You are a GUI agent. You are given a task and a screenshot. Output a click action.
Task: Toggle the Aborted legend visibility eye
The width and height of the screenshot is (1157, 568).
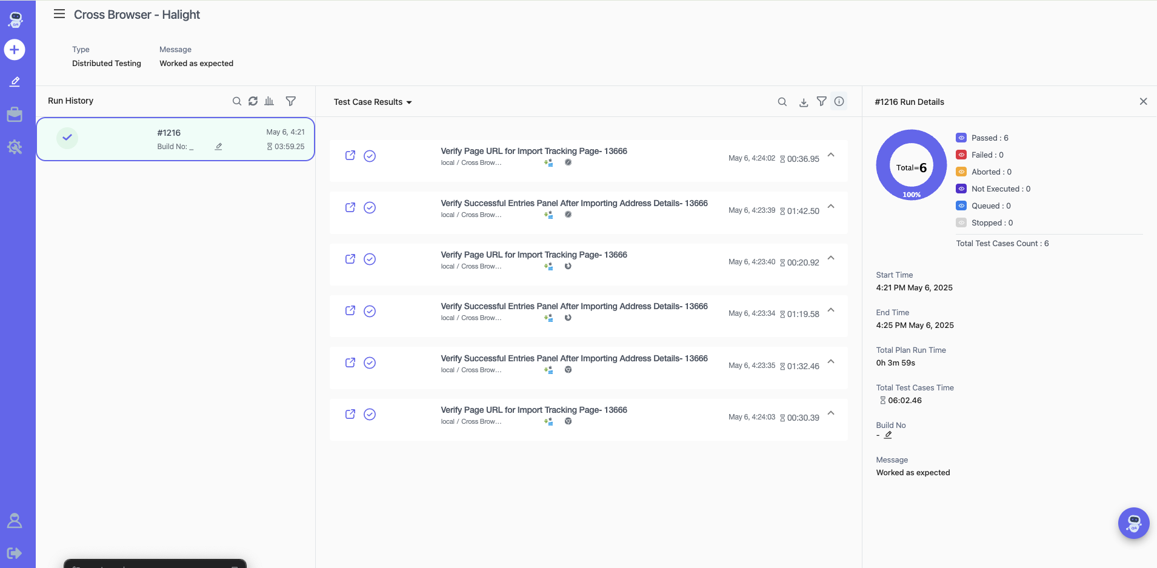click(x=961, y=172)
